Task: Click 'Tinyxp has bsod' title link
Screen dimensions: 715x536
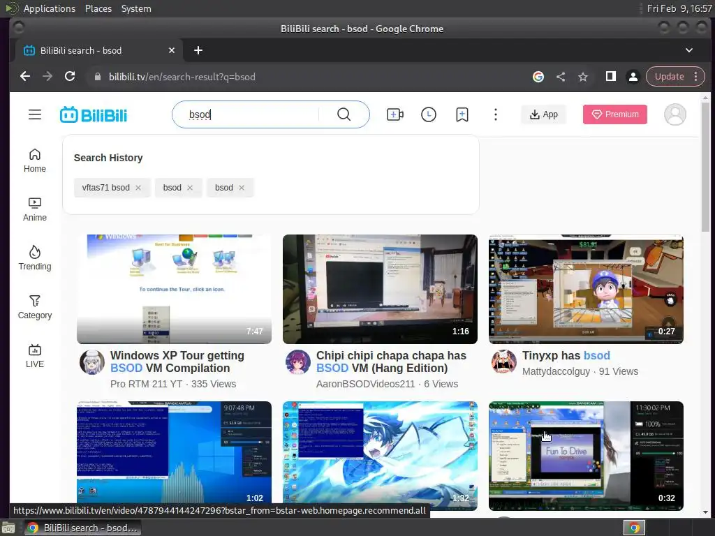Action: [566, 355]
